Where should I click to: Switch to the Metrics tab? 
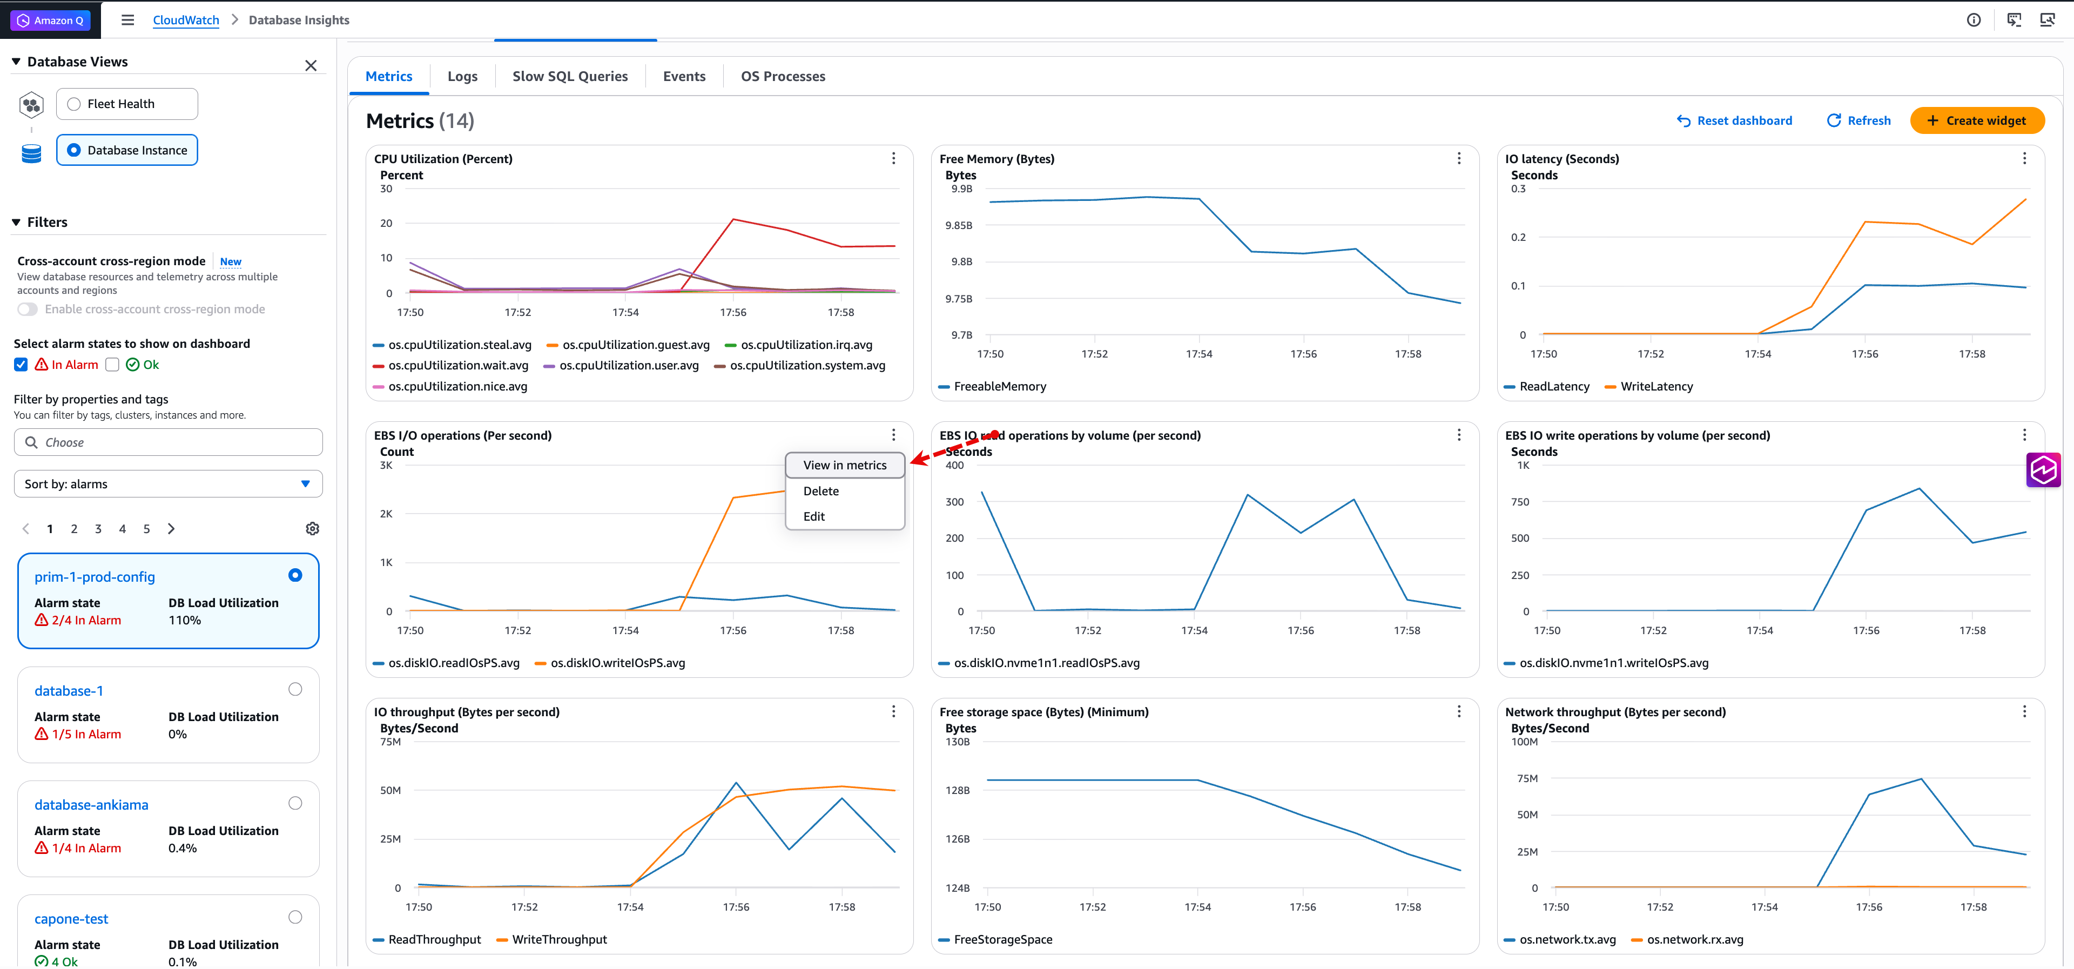[389, 77]
